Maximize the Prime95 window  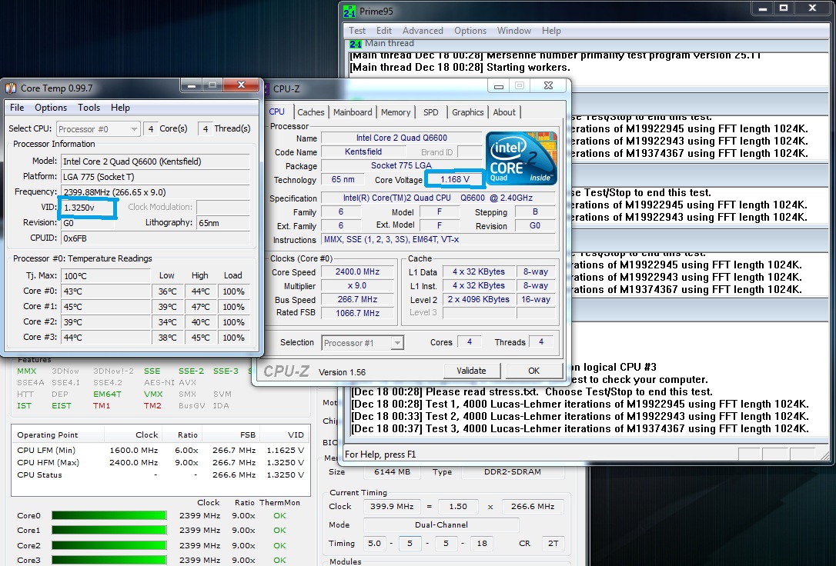click(784, 8)
